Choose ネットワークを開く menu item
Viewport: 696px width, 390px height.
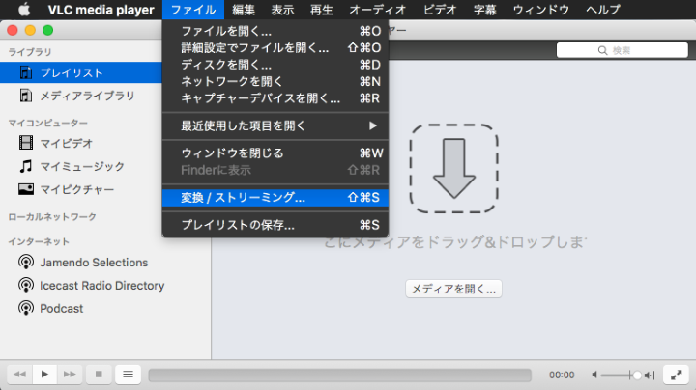[275, 81]
